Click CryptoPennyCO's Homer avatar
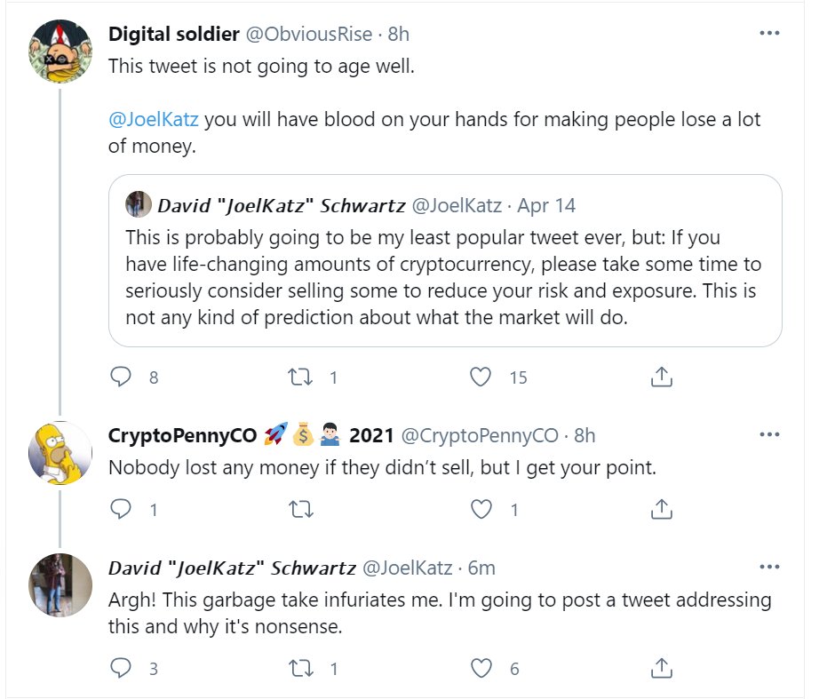Screen dimensions: 835x699 click(60, 453)
